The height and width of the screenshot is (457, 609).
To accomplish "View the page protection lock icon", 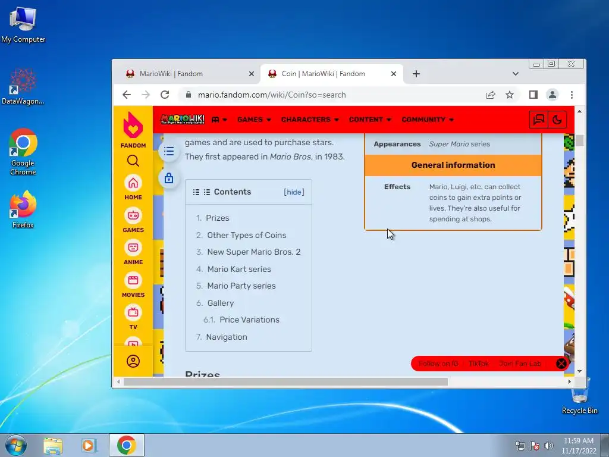I will click(168, 179).
